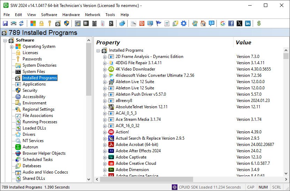This screenshot has width=290, height=191.
Task: Expand the 4K Video Downloader entry
Action: coord(105,69)
